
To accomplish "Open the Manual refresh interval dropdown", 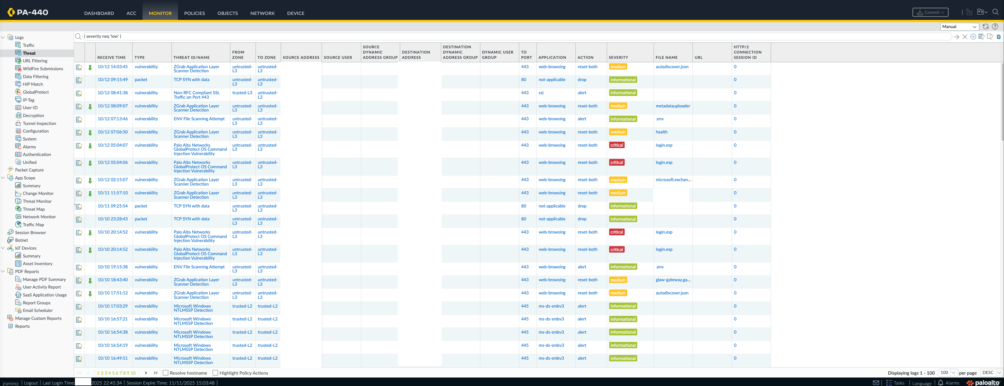I will click(x=959, y=27).
